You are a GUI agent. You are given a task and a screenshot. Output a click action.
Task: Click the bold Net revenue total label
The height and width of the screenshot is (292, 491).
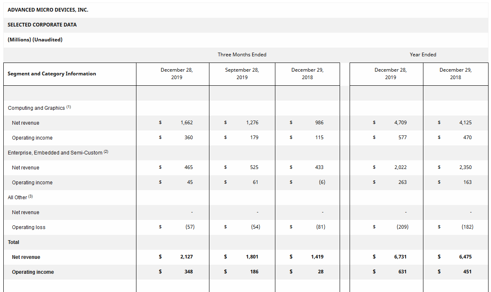click(26, 257)
